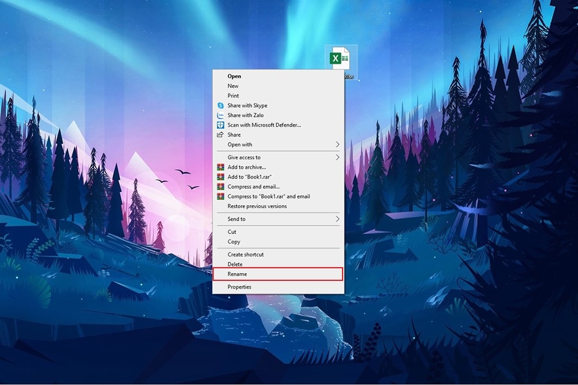The height and width of the screenshot is (385, 578).
Task: Select Share with Skype
Action: 278,105
